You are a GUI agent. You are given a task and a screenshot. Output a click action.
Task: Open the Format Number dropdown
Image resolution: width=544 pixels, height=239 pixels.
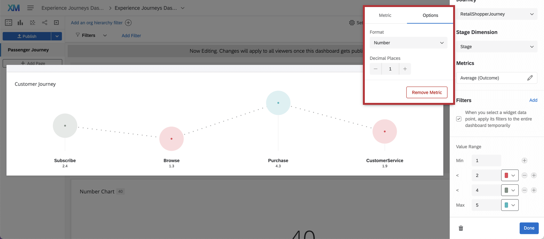(x=409, y=43)
